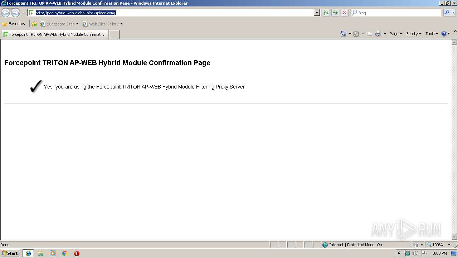Click the red Opera-style taskbar icon
Image resolution: width=458 pixels, height=258 pixels.
[x=77, y=253]
